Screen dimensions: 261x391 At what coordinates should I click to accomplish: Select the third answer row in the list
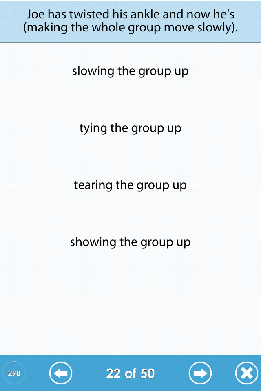point(130,185)
